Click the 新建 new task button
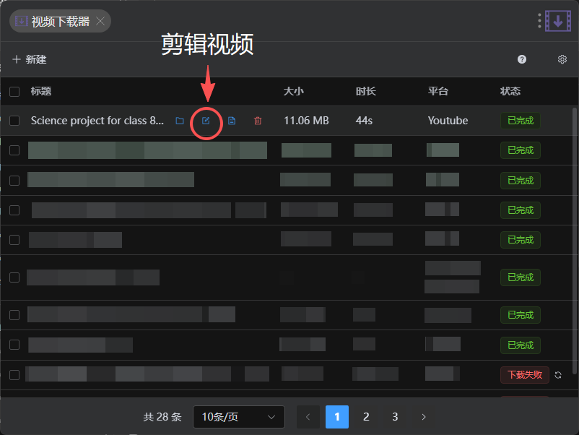This screenshot has width=579, height=435. point(30,59)
